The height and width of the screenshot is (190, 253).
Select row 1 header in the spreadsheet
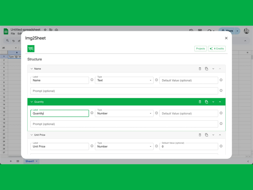pyautogui.click(x=4, y=56)
